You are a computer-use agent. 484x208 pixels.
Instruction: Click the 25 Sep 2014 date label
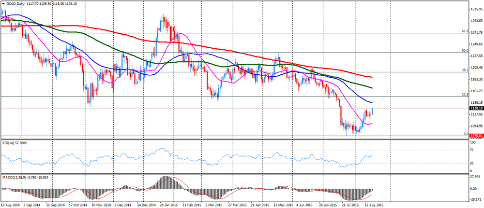click(x=56, y=204)
